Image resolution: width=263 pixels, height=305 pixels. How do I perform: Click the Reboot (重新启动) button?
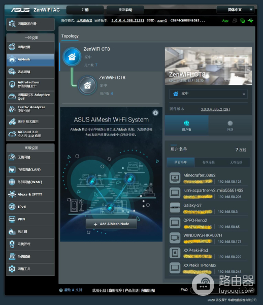[125, 10]
